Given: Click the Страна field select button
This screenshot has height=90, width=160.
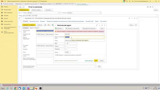Looking at the screenshot, I should click(x=104, y=34).
